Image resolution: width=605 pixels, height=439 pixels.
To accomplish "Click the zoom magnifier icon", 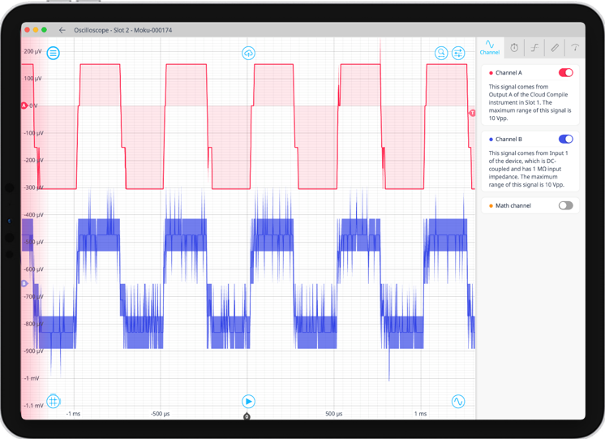I will [x=441, y=53].
